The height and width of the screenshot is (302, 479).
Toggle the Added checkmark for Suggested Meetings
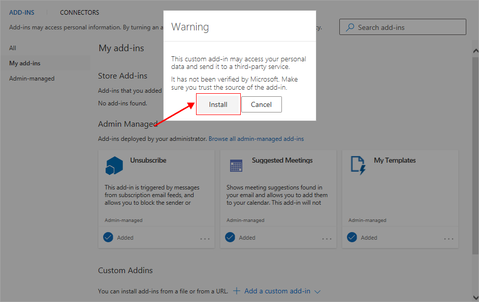pyautogui.click(x=230, y=237)
